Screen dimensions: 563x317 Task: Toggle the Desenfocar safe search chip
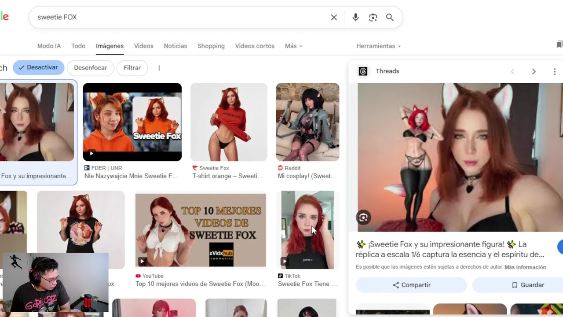tap(90, 68)
